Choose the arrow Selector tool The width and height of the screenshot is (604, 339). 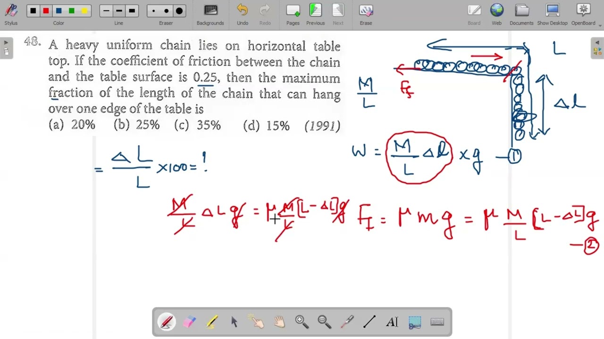click(234, 322)
